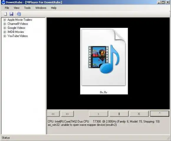The height and width of the screenshot is (141, 171).
Task: Close the DownUtube window
Action: coord(168,2)
